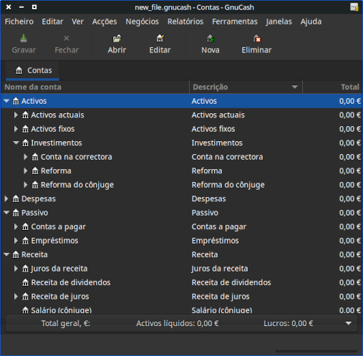Screen dimensions: 363x356
Task: Open the Ajuda menu
Action: 311,21
